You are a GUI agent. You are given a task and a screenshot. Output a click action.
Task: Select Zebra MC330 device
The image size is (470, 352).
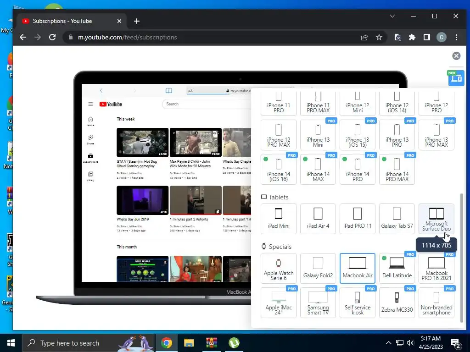point(397,302)
